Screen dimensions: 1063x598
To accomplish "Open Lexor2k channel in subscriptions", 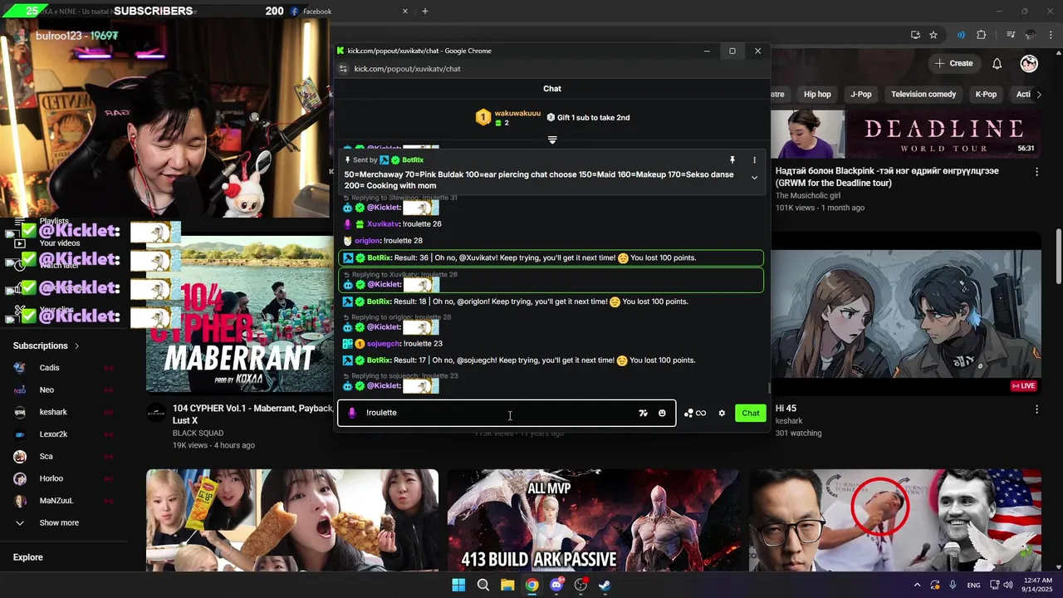I will pos(65,434).
